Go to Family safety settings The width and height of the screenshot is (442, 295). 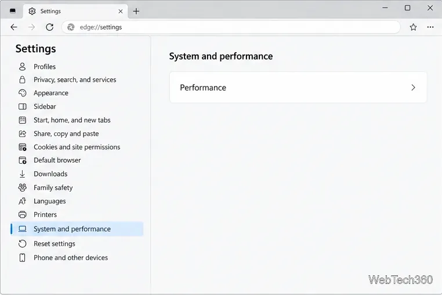(x=53, y=188)
